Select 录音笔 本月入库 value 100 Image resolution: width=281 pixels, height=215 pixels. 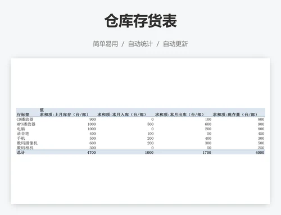point(150,134)
